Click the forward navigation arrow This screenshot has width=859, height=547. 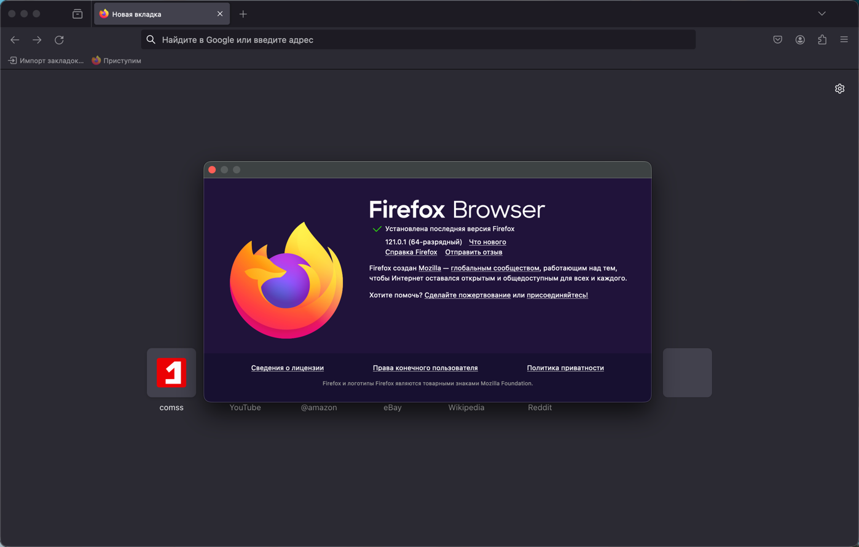pos(37,40)
